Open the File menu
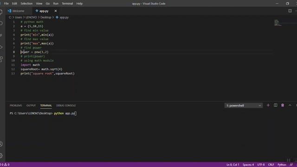The image size is (297, 167). click(6, 3)
